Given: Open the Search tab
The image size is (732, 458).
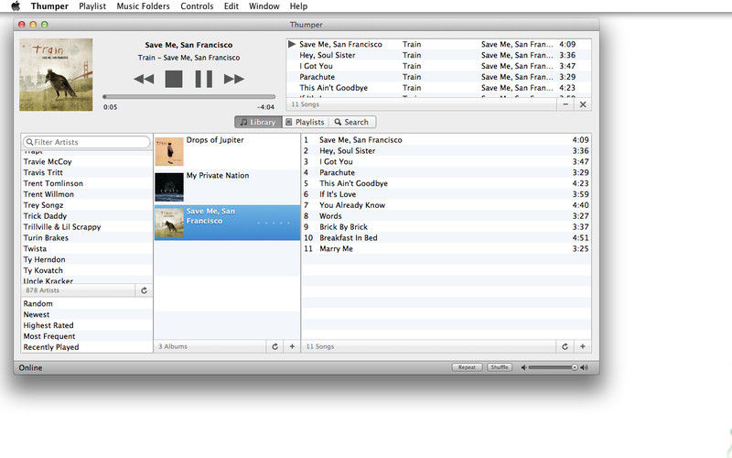Looking at the screenshot, I should [x=352, y=122].
